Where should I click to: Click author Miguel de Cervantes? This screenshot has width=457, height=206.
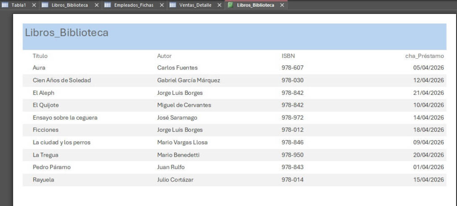coord(184,105)
